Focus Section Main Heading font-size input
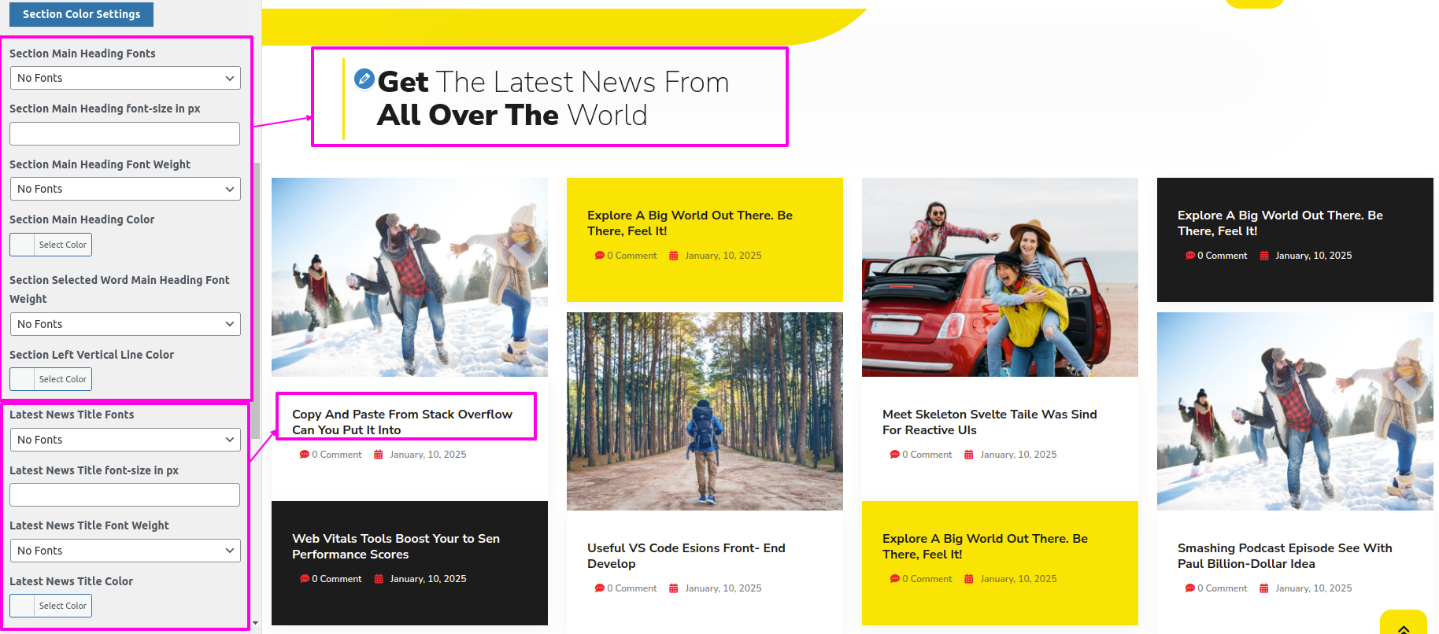The width and height of the screenshot is (1439, 634). pyautogui.click(x=125, y=134)
